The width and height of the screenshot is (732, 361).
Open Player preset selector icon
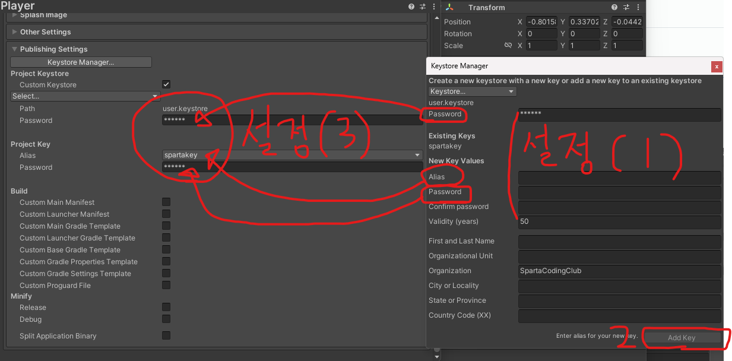coord(422,7)
